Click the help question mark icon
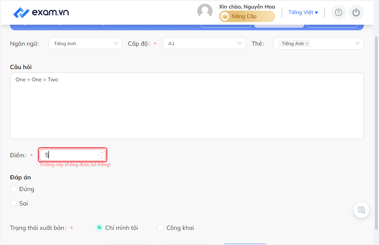The image size is (379, 245). [x=339, y=12]
